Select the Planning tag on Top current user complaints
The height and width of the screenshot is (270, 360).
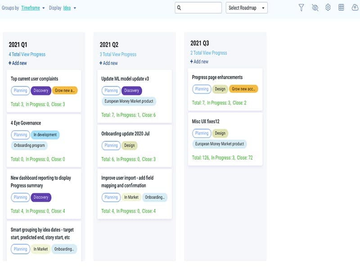click(x=20, y=90)
